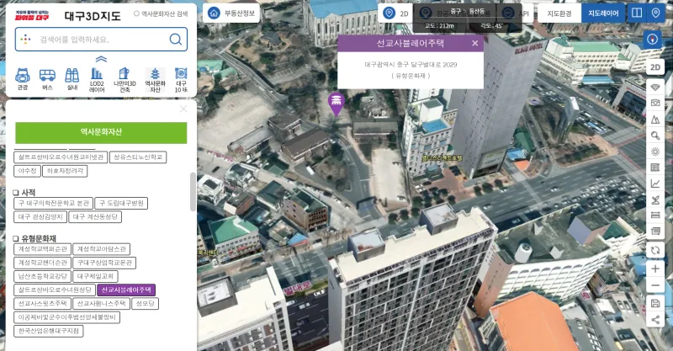Select the 버스 bus icon
Image resolution: width=673 pixels, height=351 pixels.
47,75
